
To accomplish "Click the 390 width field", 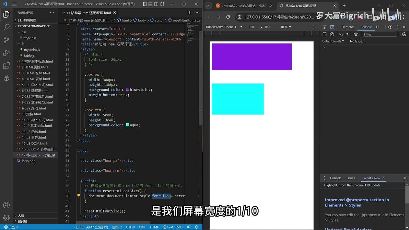I will point(251,27).
